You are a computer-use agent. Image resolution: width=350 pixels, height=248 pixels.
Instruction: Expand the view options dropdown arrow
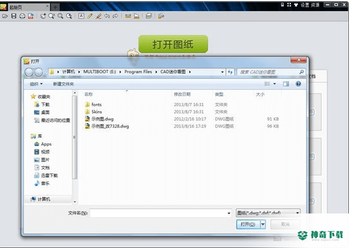pyautogui.click(x=274, y=84)
